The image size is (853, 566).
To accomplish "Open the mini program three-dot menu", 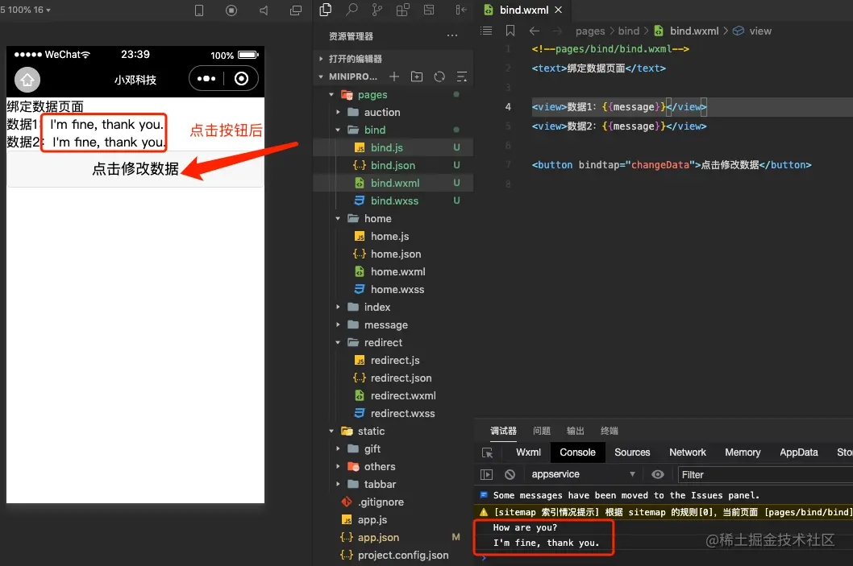I will point(206,79).
